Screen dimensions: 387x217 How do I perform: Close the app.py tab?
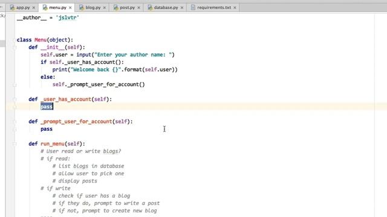tap(34, 8)
